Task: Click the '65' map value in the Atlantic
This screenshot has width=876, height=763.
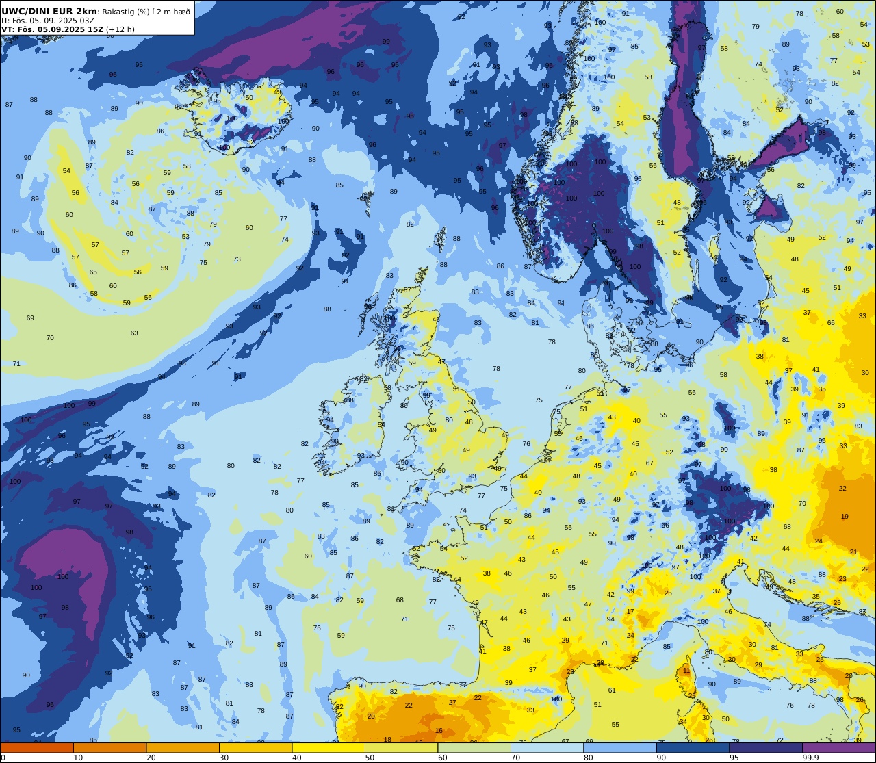Action: click(x=93, y=272)
